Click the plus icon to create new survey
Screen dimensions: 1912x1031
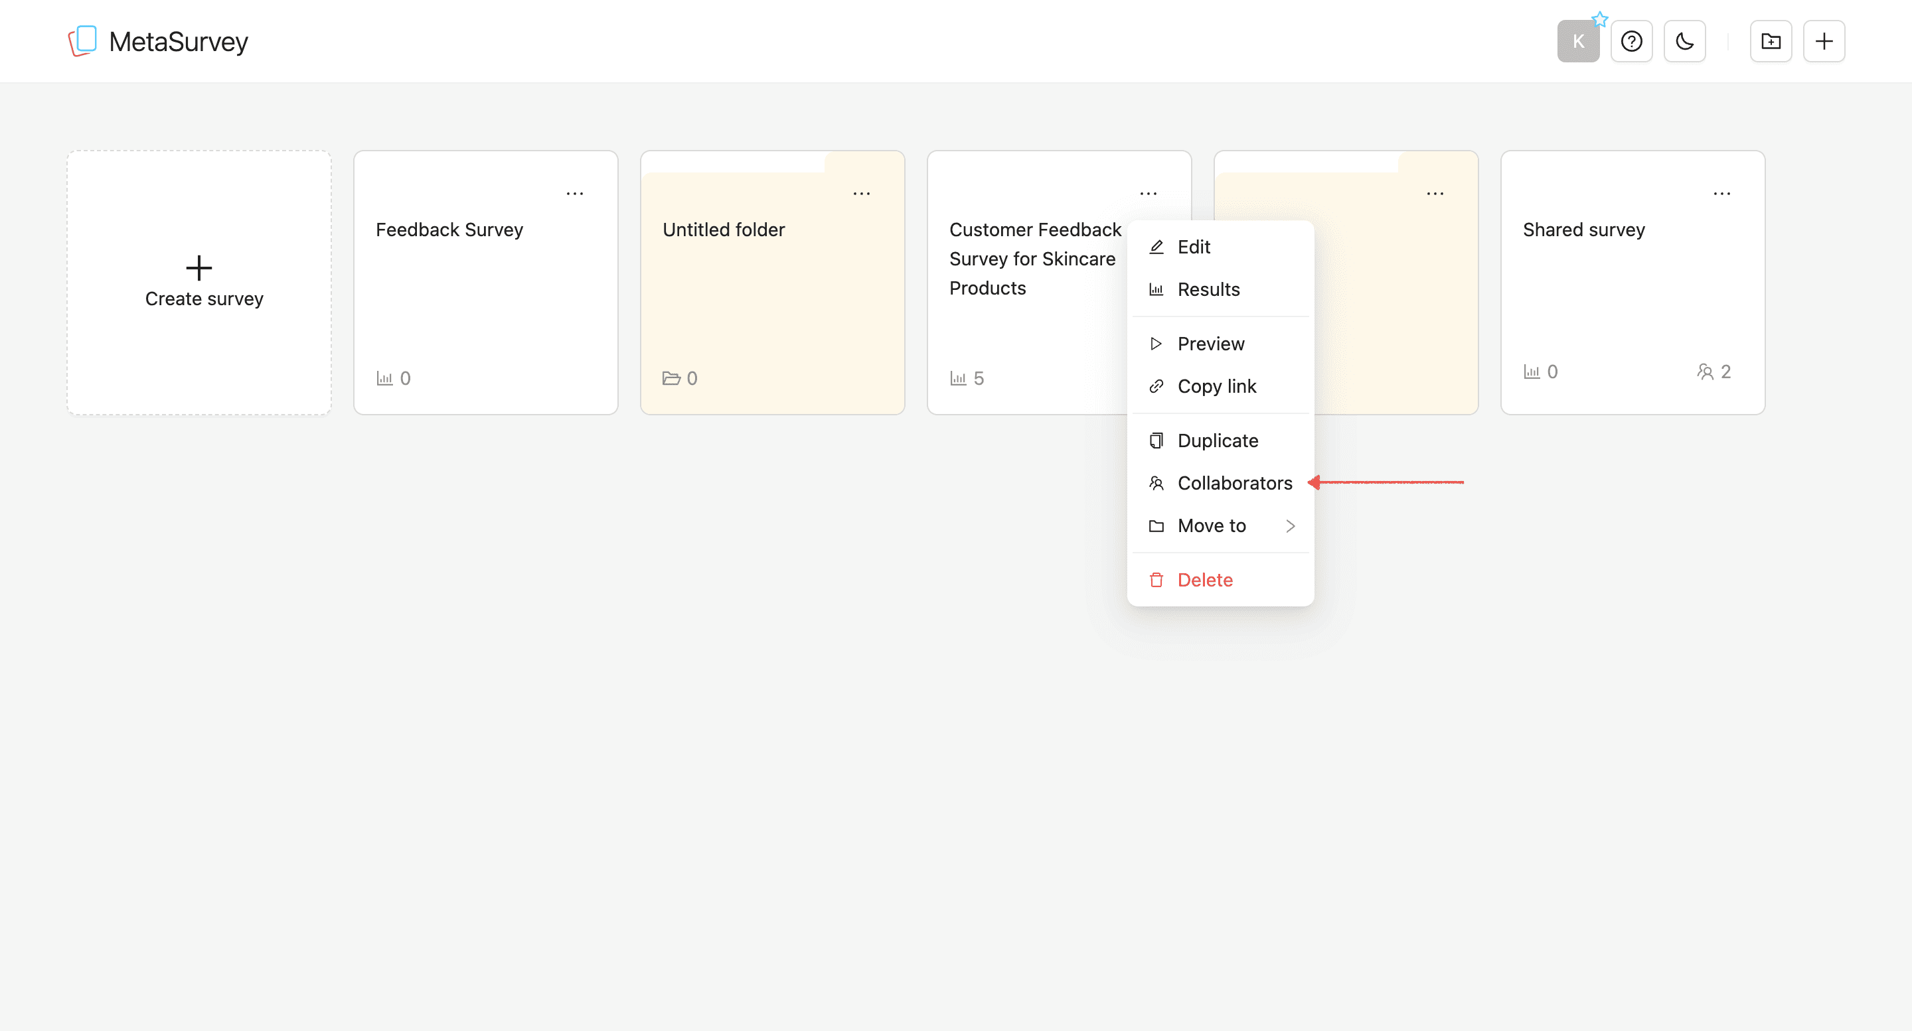click(1824, 40)
